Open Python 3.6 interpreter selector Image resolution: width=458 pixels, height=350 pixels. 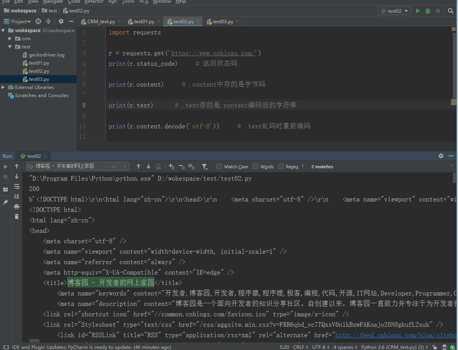(x=394, y=347)
